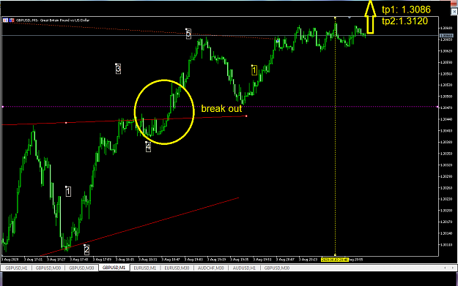This screenshot has height=286, width=458.
Task: Switch to the AUDCHF,M30 chart tab
Action: coord(210,268)
